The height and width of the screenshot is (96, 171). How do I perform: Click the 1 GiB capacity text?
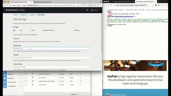pyautogui.click(x=32, y=30)
